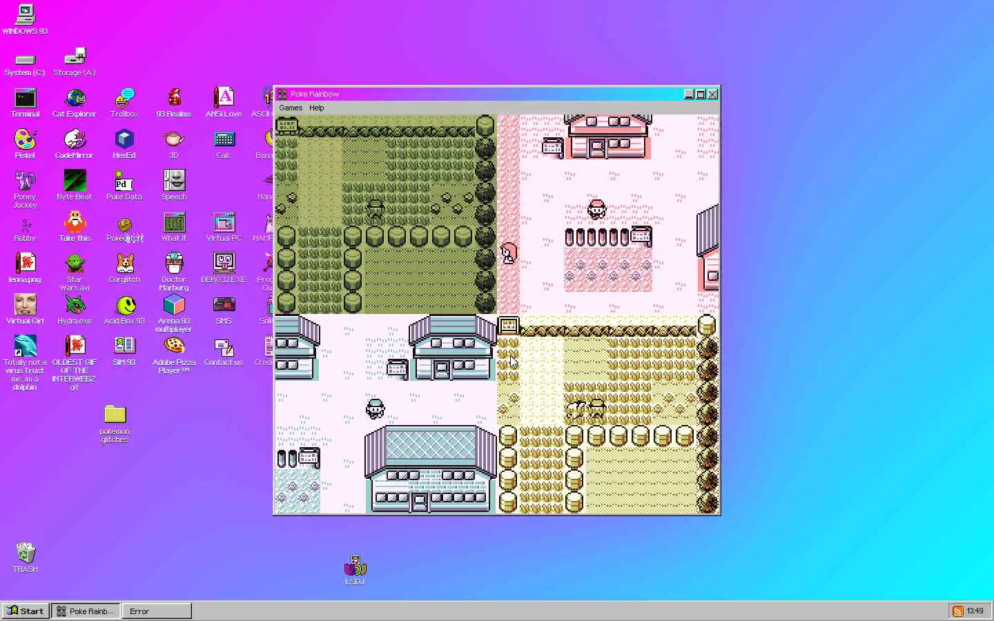Open the 93 Realms icon
Viewport: 994px width, 621px height.
click(174, 103)
